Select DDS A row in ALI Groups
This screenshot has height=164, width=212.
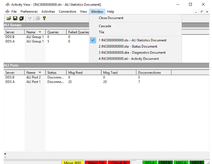pos(46,41)
